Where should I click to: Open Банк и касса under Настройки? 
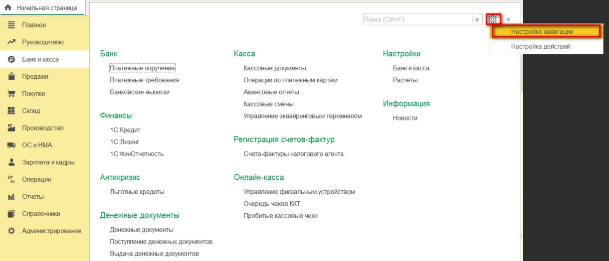point(411,68)
